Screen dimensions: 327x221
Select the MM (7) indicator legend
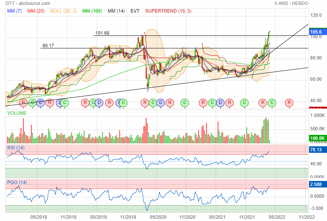(15, 11)
